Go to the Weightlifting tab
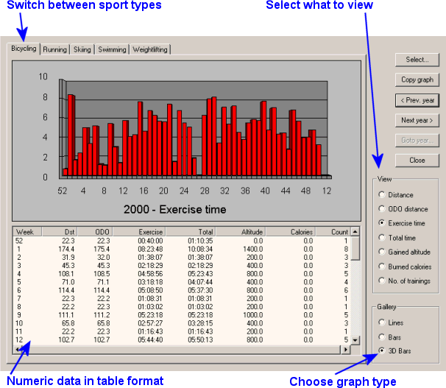Viewport: 446px width, 388px height. pyautogui.click(x=150, y=50)
